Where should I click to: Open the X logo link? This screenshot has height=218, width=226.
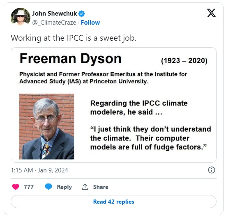point(212,13)
